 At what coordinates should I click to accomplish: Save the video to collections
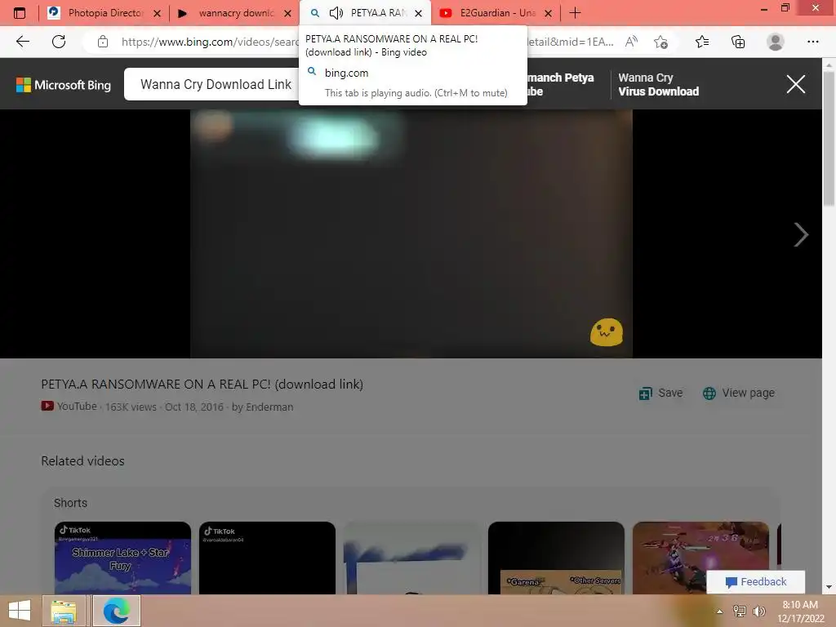pyautogui.click(x=660, y=393)
